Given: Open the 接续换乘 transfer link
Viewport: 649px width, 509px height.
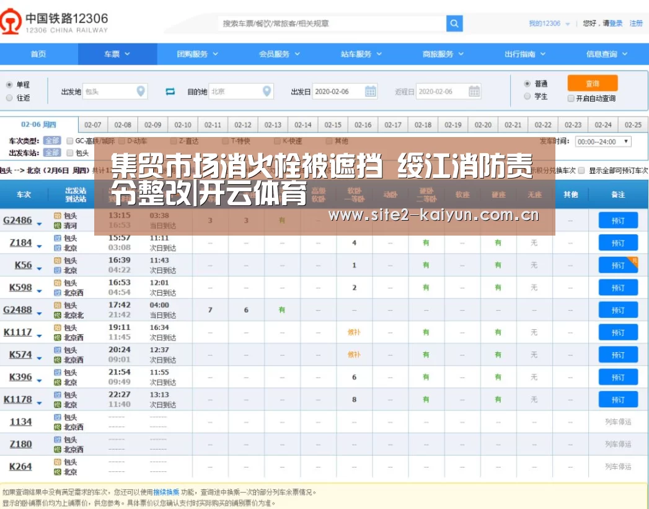Looking at the screenshot, I should (166, 492).
